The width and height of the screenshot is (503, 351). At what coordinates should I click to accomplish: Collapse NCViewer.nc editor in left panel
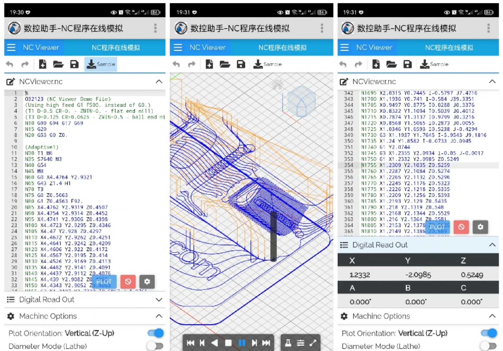pyautogui.click(x=159, y=81)
